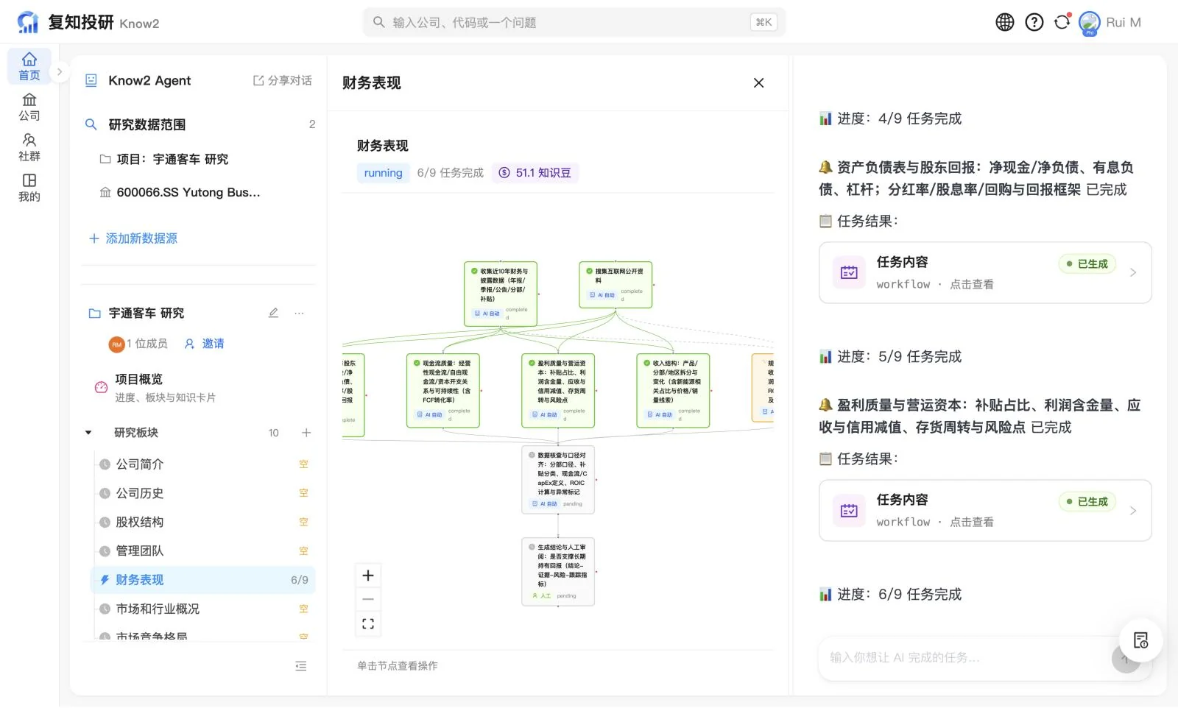Zoom out the workflow graph with minus
Screen dimensions: 1178x708
368,600
